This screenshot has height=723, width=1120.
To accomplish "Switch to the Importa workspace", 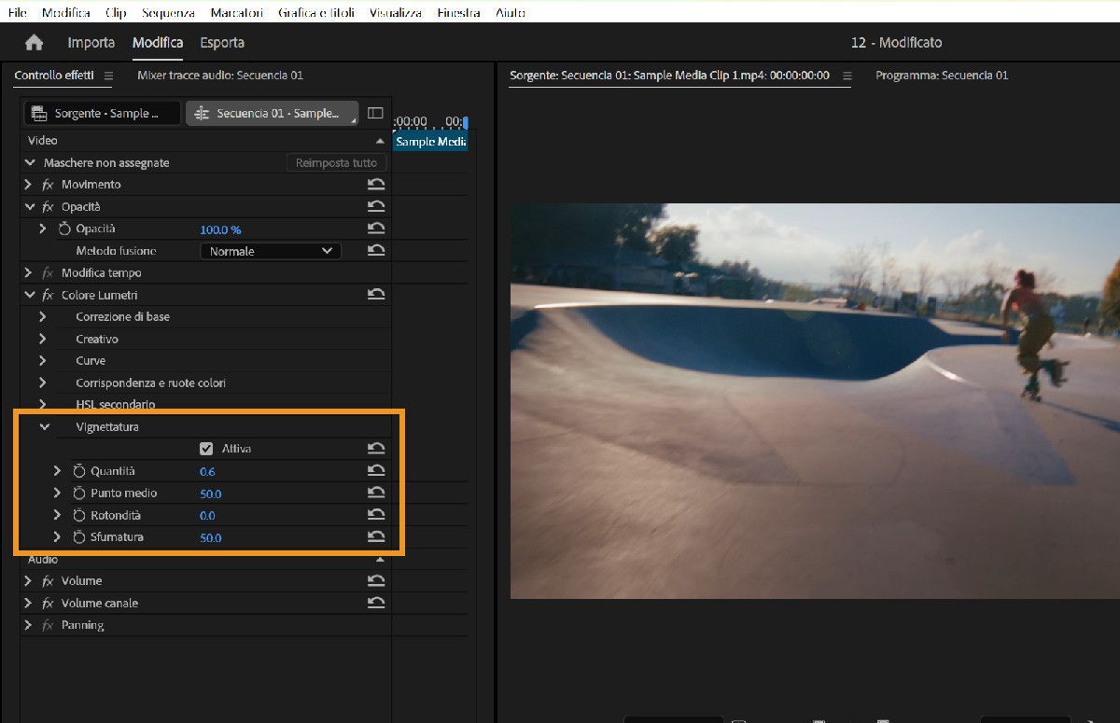I will 91,43.
